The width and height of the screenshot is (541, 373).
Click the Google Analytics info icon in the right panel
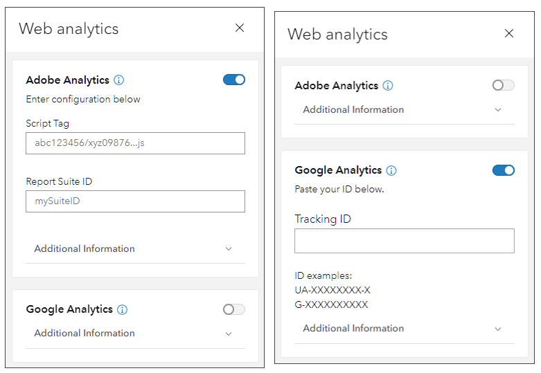[391, 170]
